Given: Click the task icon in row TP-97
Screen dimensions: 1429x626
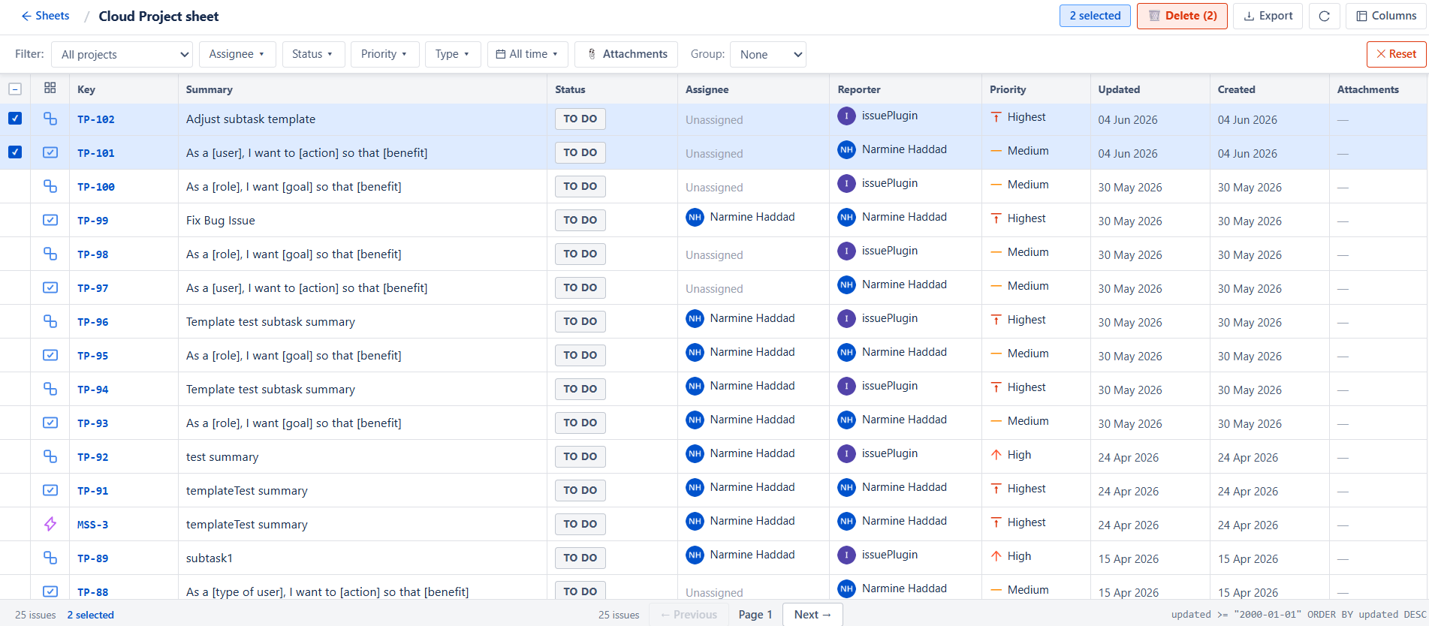Looking at the screenshot, I should [50, 287].
